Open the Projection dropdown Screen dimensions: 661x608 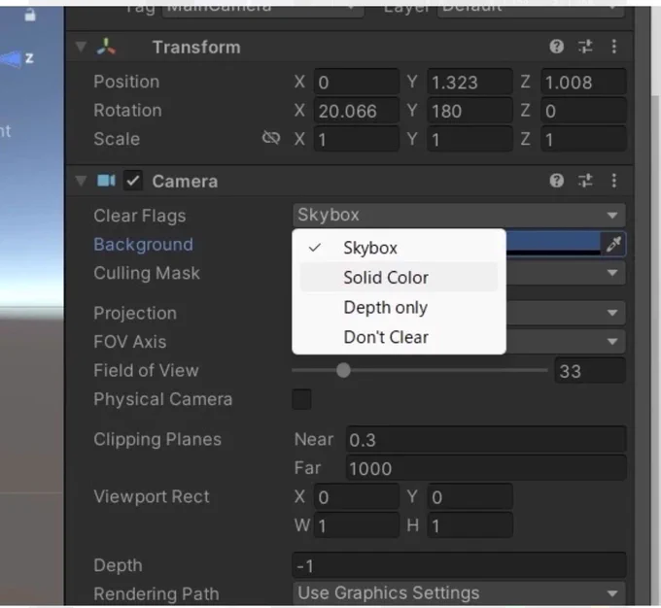[566, 313]
